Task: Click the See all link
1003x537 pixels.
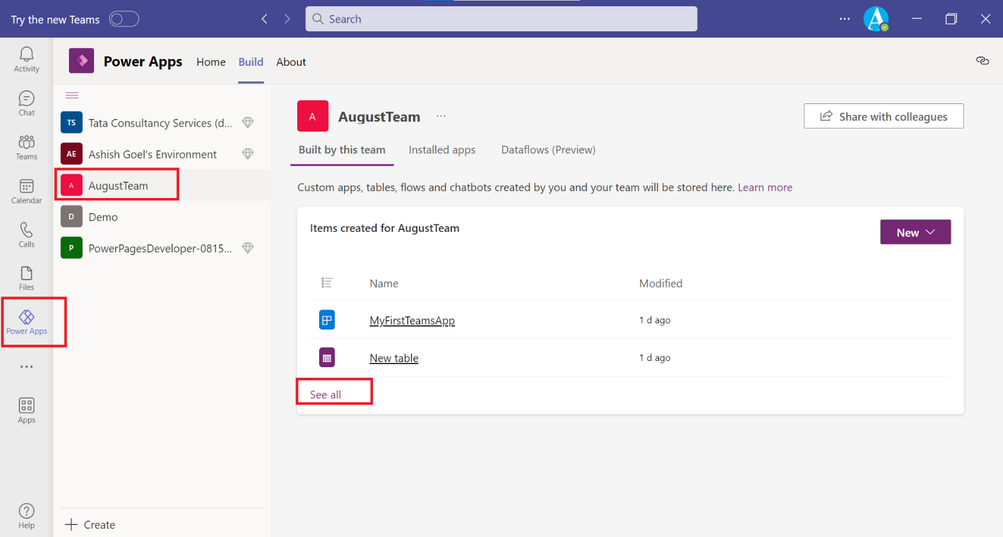Action: [x=325, y=395]
